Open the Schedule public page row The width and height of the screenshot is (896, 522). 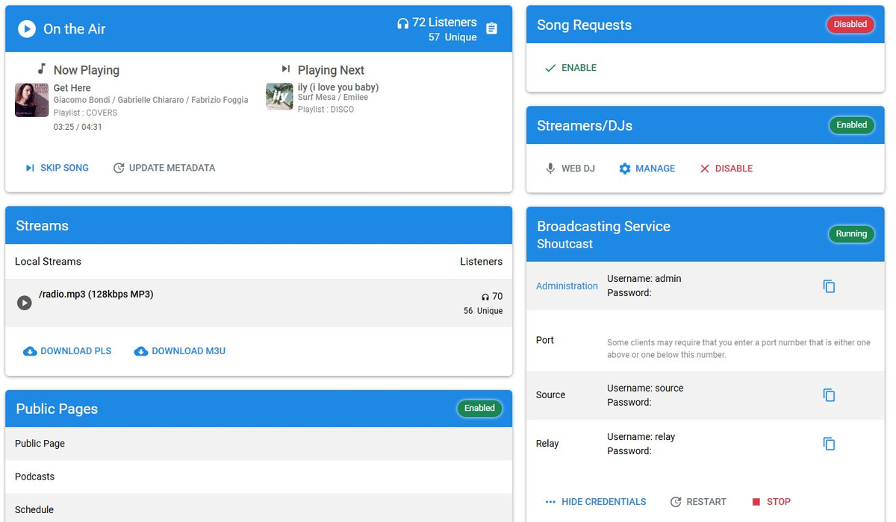coord(258,508)
